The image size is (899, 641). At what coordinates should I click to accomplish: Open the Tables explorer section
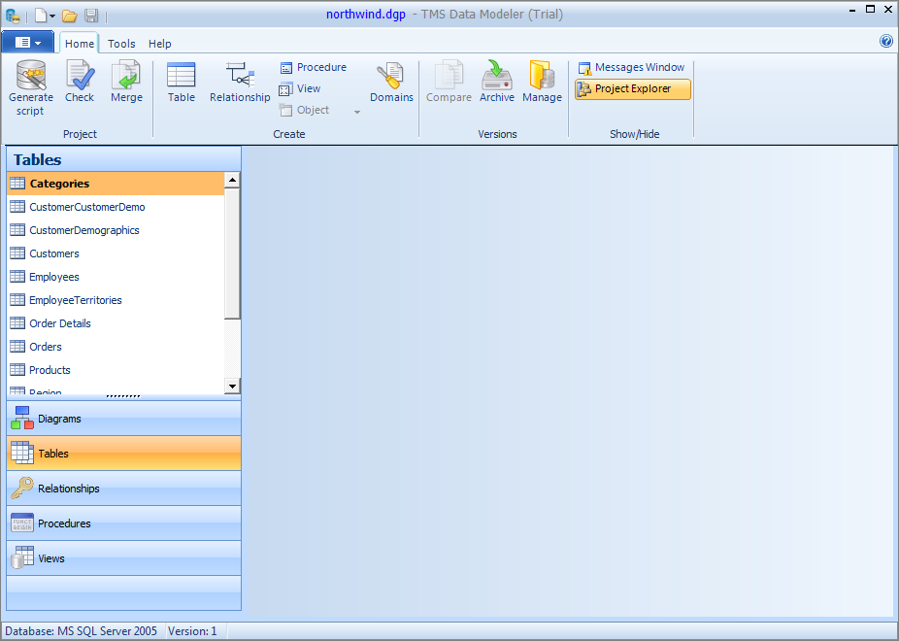[x=124, y=454]
